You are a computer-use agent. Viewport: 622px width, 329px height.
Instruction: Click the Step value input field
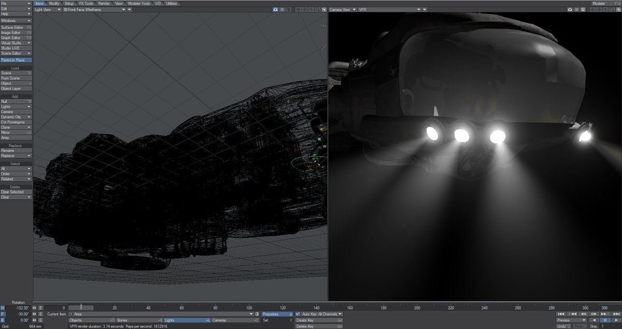click(611, 326)
